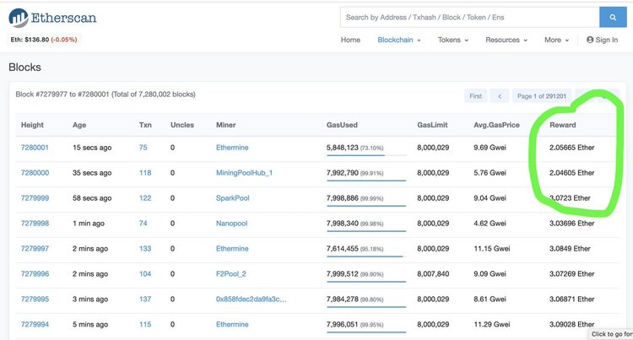Image resolution: width=633 pixels, height=340 pixels.
Task: Expand the Resources dropdown menu
Action: (506, 40)
